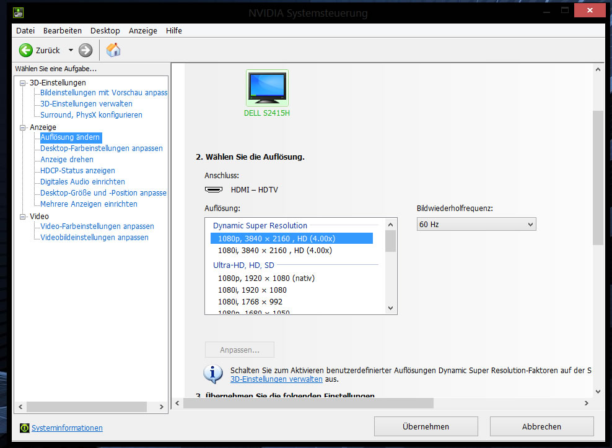Viewport: 612px width, 448px height.
Task: Open the Desktop menu
Action: pyautogui.click(x=105, y=30)
